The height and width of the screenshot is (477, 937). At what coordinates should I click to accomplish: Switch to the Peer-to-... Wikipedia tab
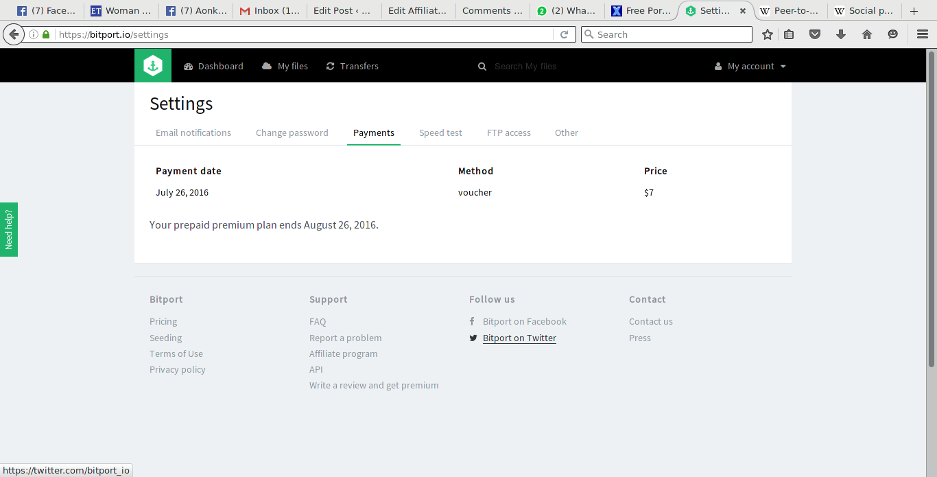789,11
